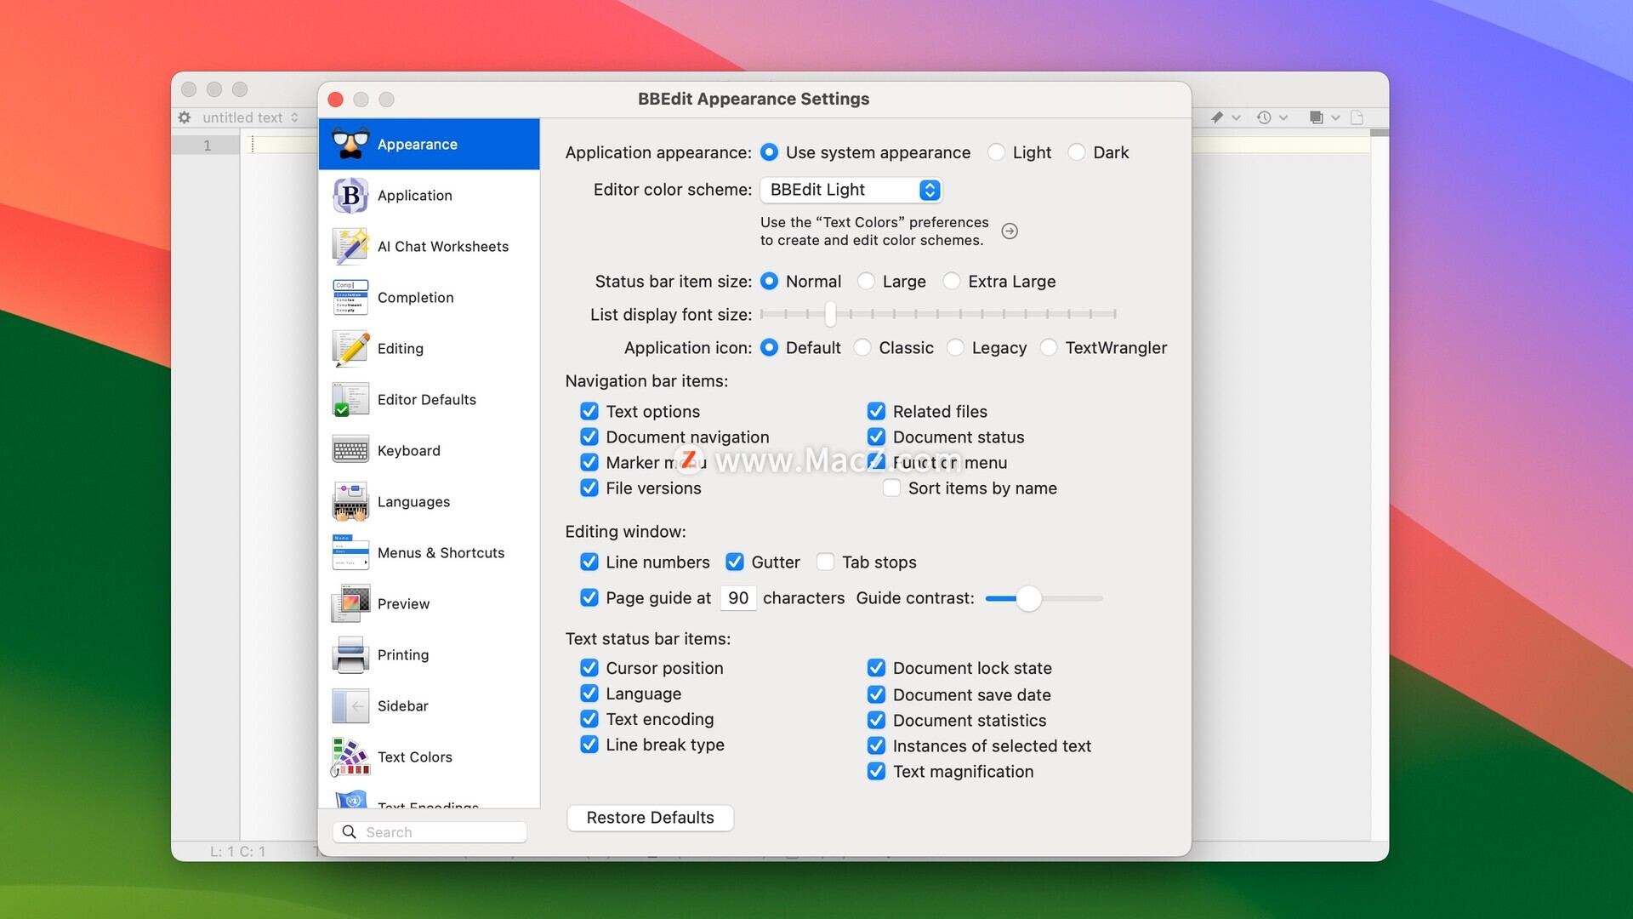1633x919 pixels.
Task: Click the search magnifier icon in the settings list
Action: pyautogui.click(x=349, y=832)
